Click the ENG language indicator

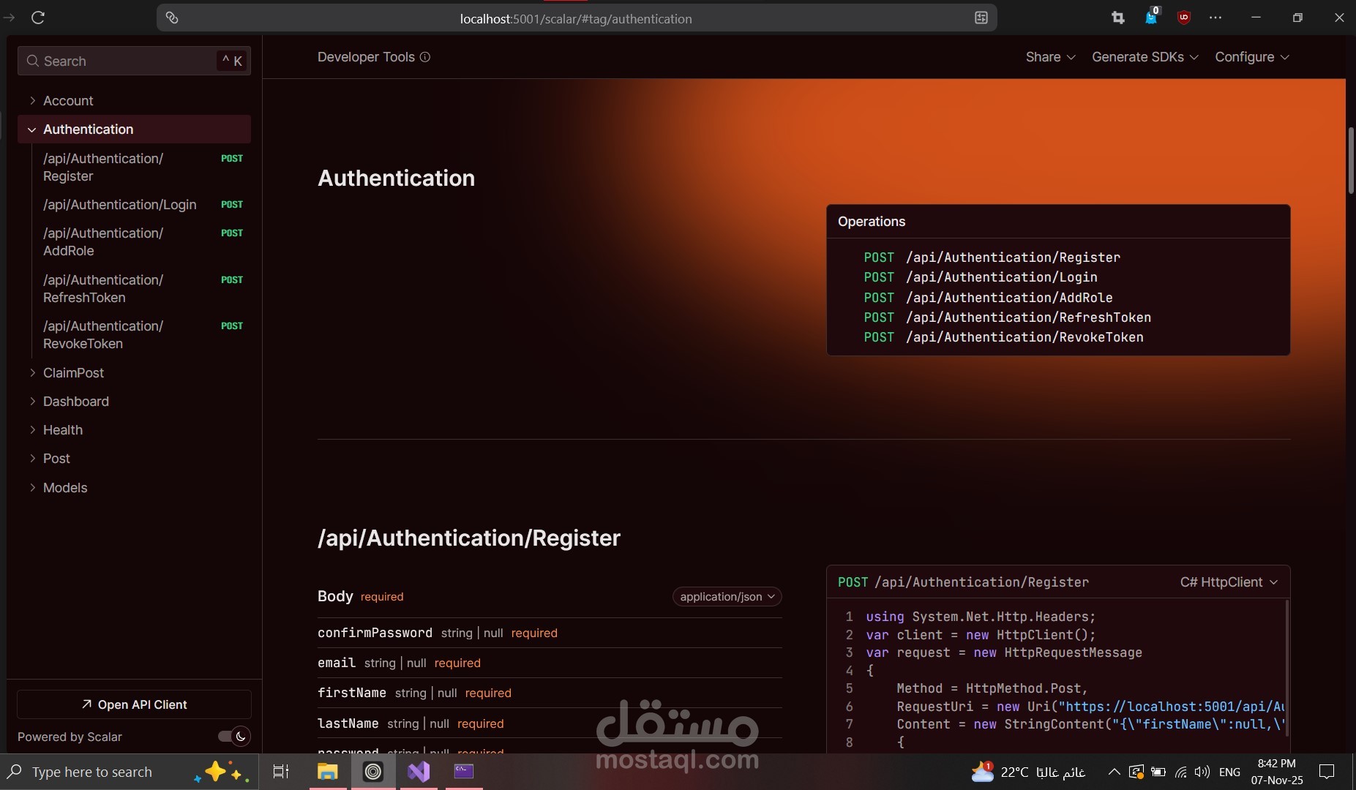pyautogui.click(x=1229, y=772)
